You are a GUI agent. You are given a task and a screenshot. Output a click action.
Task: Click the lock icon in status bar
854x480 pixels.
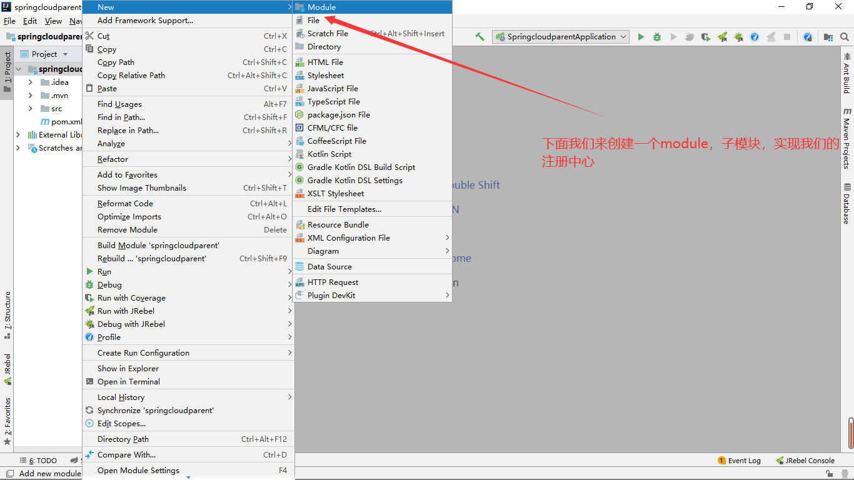click(830, 474)
